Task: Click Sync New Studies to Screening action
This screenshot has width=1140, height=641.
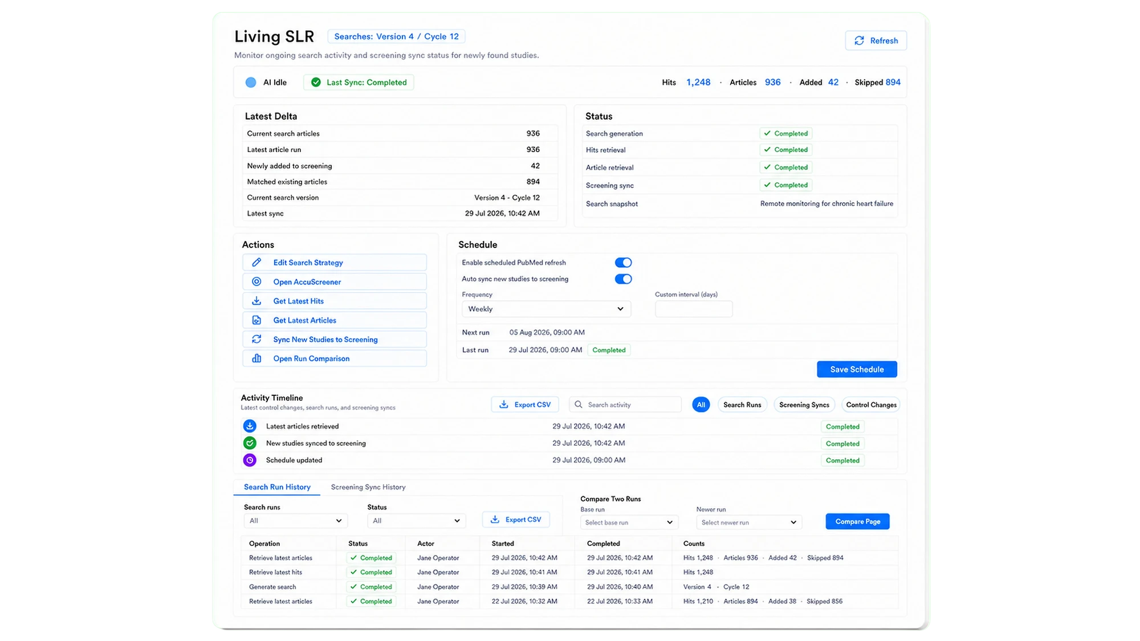Action: click(335, 339)
